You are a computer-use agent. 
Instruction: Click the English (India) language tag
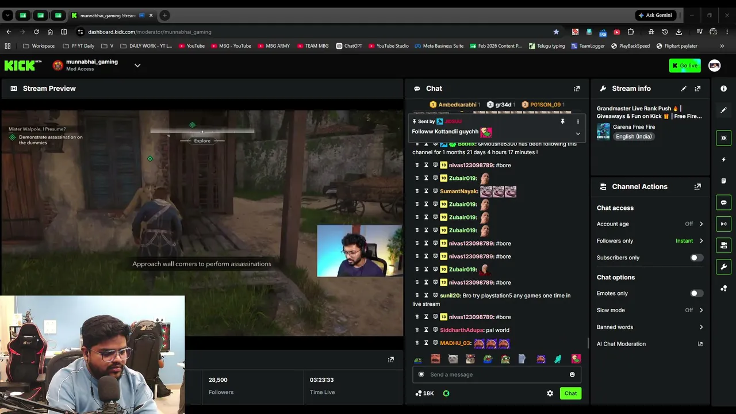(x=633, y=137)
